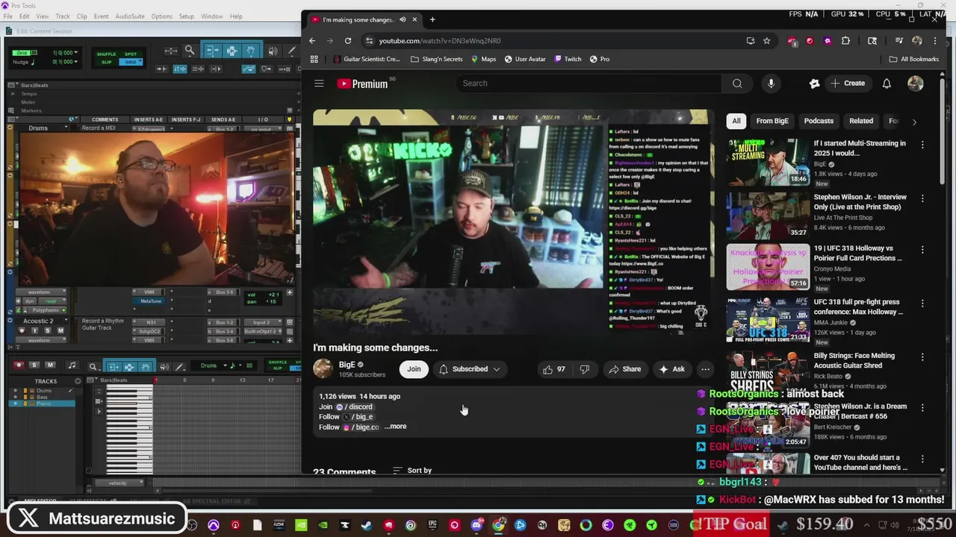Bookmark this page with the star icon
The width and height of the screenshot is (956, 537).
click(766, 40)
